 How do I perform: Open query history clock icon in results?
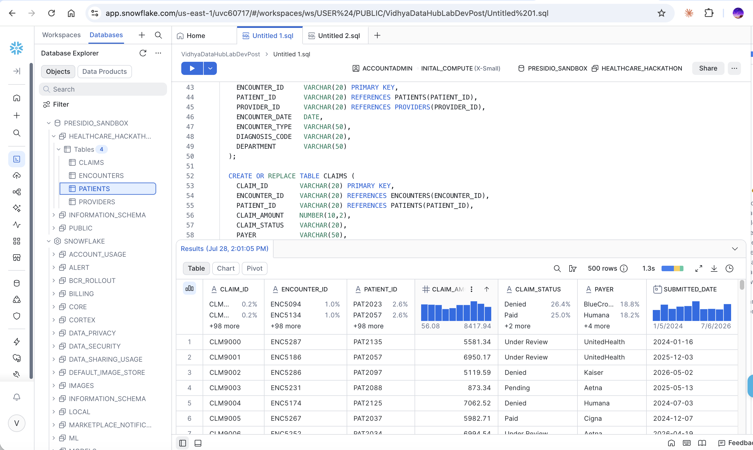coord(729,268)
